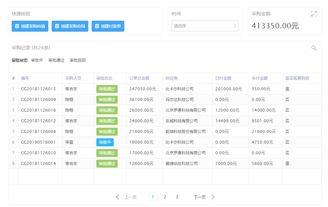This screenshot has width=328, height=207.
Task: Filter by 审批中 status
Action: coord(37,60)
